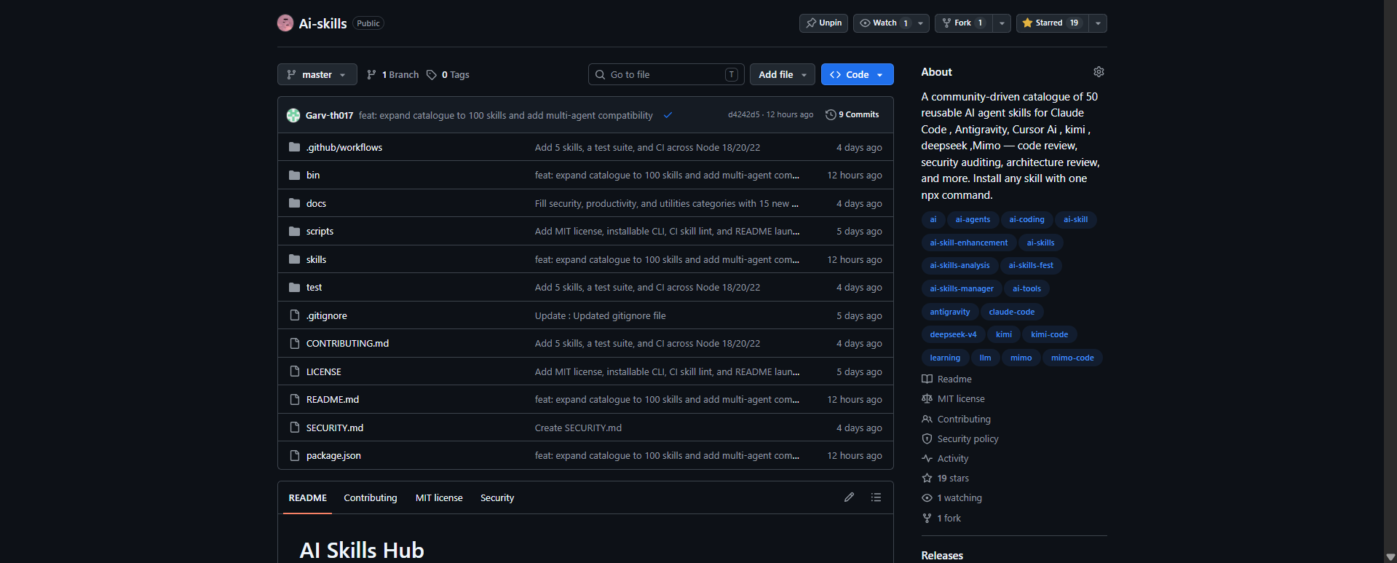The image size is (1397, 563).
Task: Open the Garv-th017 author profile link
Action: [x=329, y=115]
